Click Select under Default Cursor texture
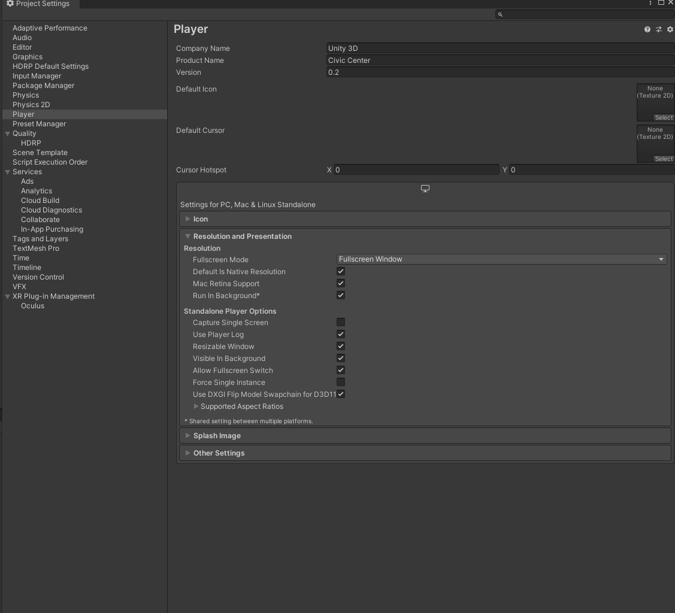675x613 pixels. coord(664,159)
